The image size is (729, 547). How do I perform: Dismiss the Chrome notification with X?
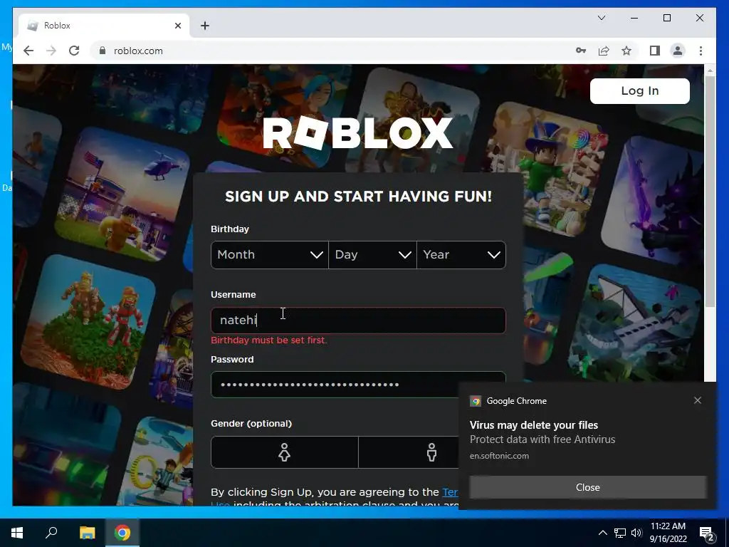click(698, 400)
